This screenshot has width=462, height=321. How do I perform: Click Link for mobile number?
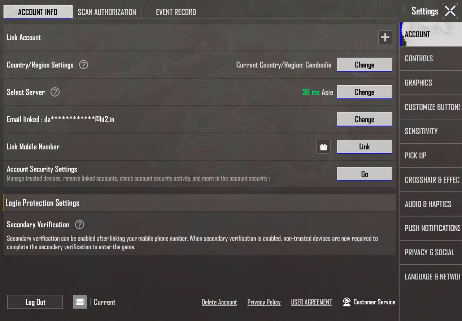click(x=365, y=147)
